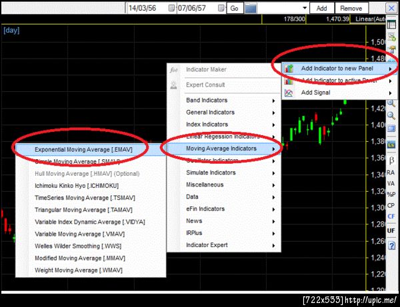400x307 pixels.
Task: Close the chart with the X button
Action: click(391, 8)
